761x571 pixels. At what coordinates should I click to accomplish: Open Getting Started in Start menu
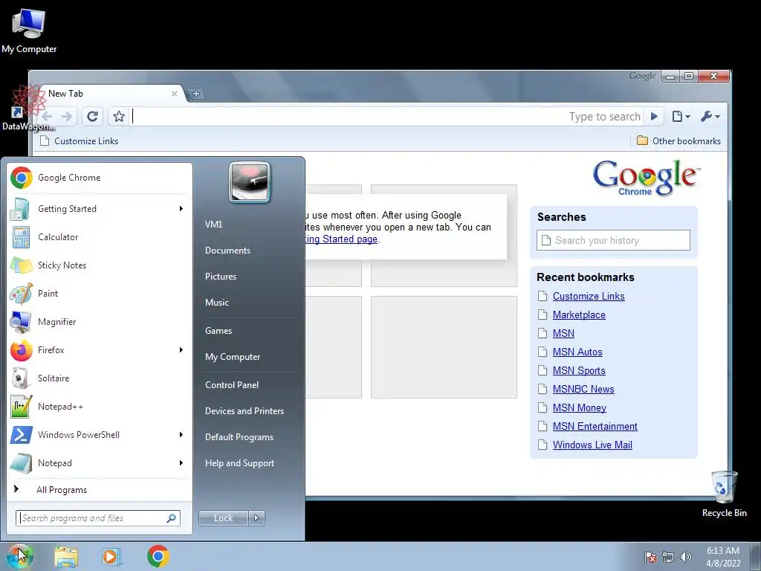(x=100, y=209)
